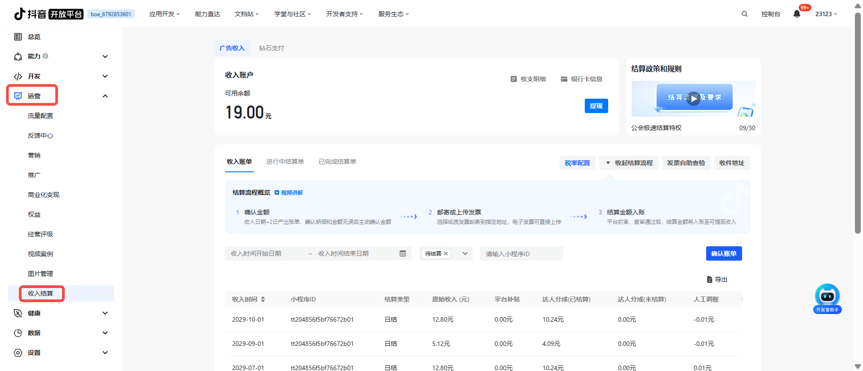Play the settlement policy video

[694, 99]
